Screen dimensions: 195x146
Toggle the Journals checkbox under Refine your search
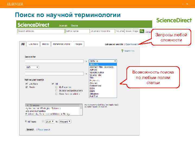pos(27,84)
